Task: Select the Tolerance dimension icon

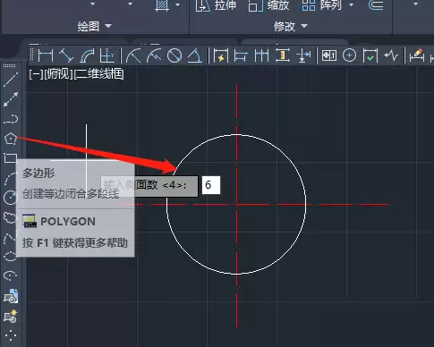Action: [329, 55]
